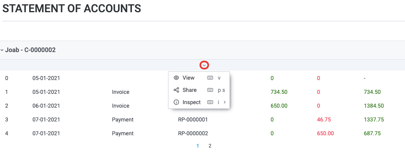This screenshot has height=153, width=405.
Task: Open reference RP-0000002
Action: 193,133
